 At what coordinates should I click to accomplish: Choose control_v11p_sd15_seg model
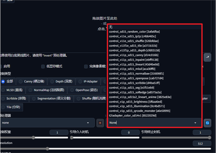154,88
